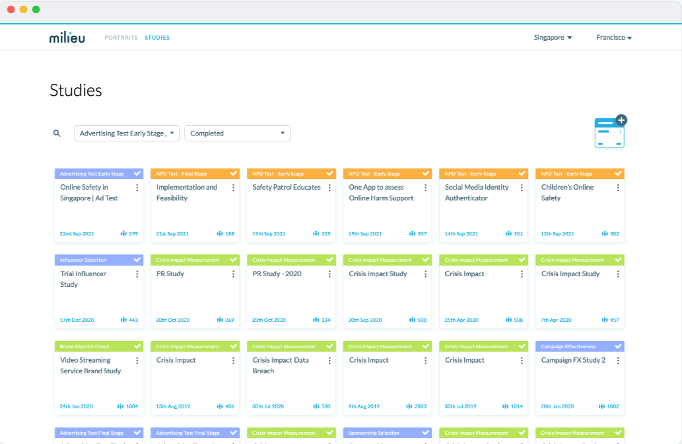682x444 pixels.
Task: Click the plus button to create a new study
Action: coord(621,120)
